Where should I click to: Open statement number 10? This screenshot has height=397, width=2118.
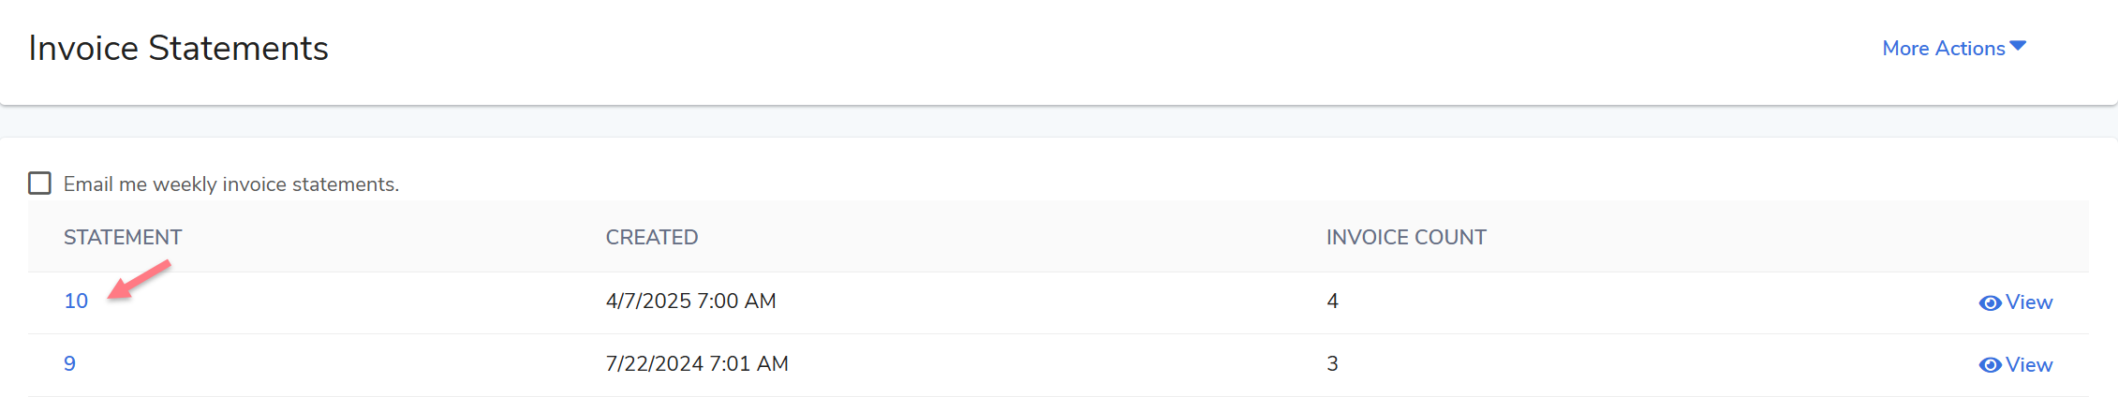(76, 301)
